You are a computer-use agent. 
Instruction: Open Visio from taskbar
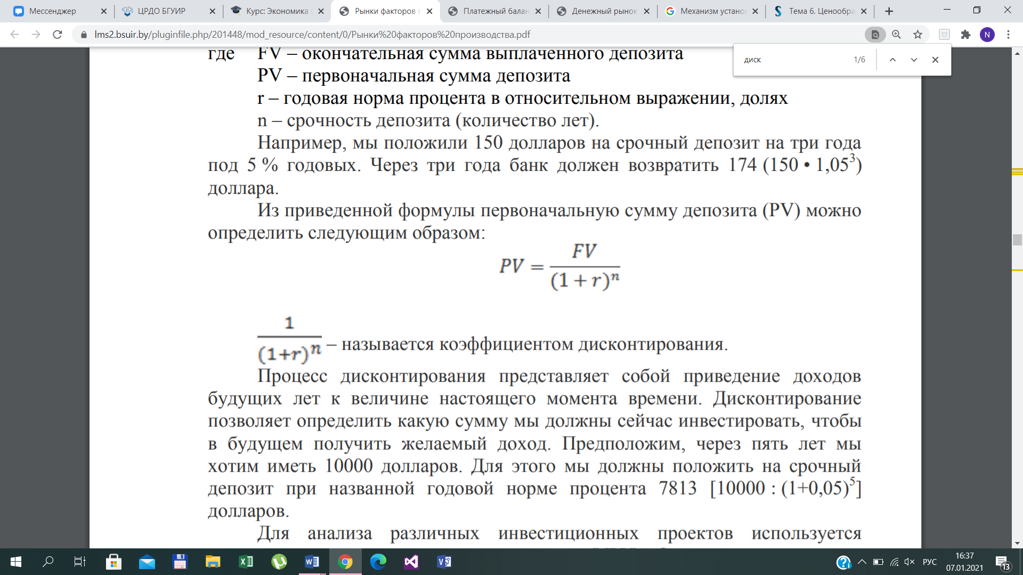click(444, 562)
